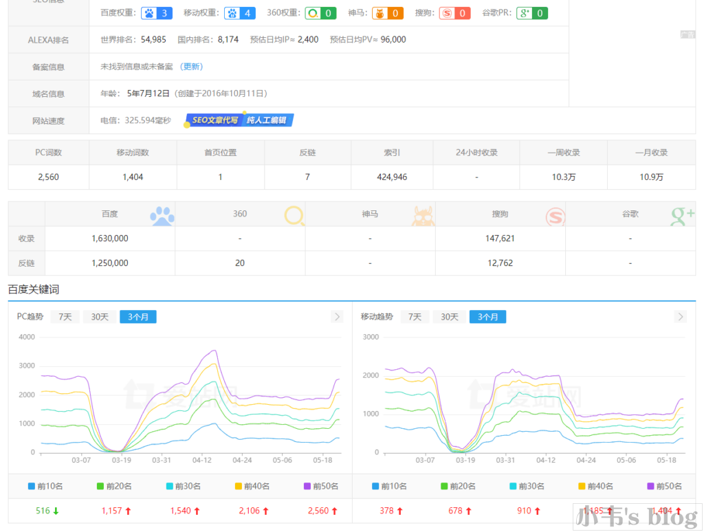
Task: Click the Baidu 反链 value 1,250,000
Action: (110, 263)
